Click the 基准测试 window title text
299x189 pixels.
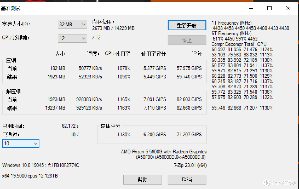click(x=11, y=9)
